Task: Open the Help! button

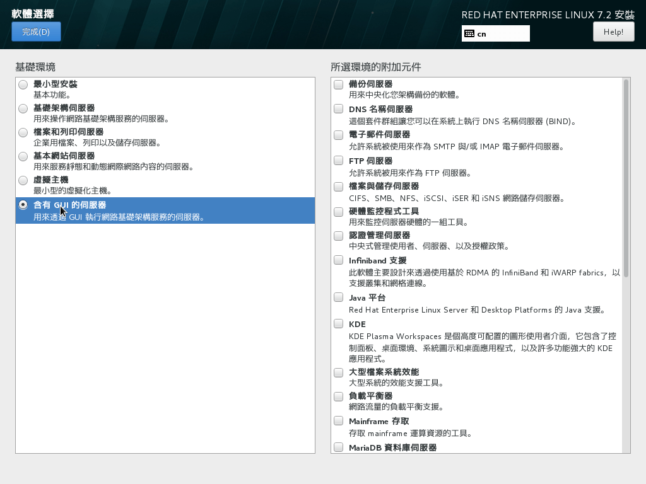Action: 613,32
